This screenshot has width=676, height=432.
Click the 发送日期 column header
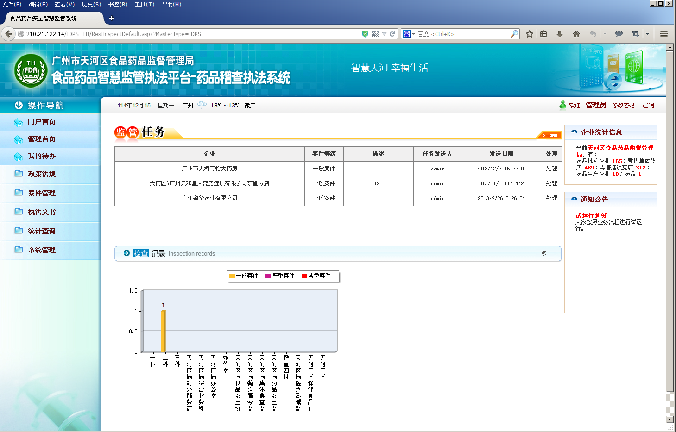tap(502, 154)
